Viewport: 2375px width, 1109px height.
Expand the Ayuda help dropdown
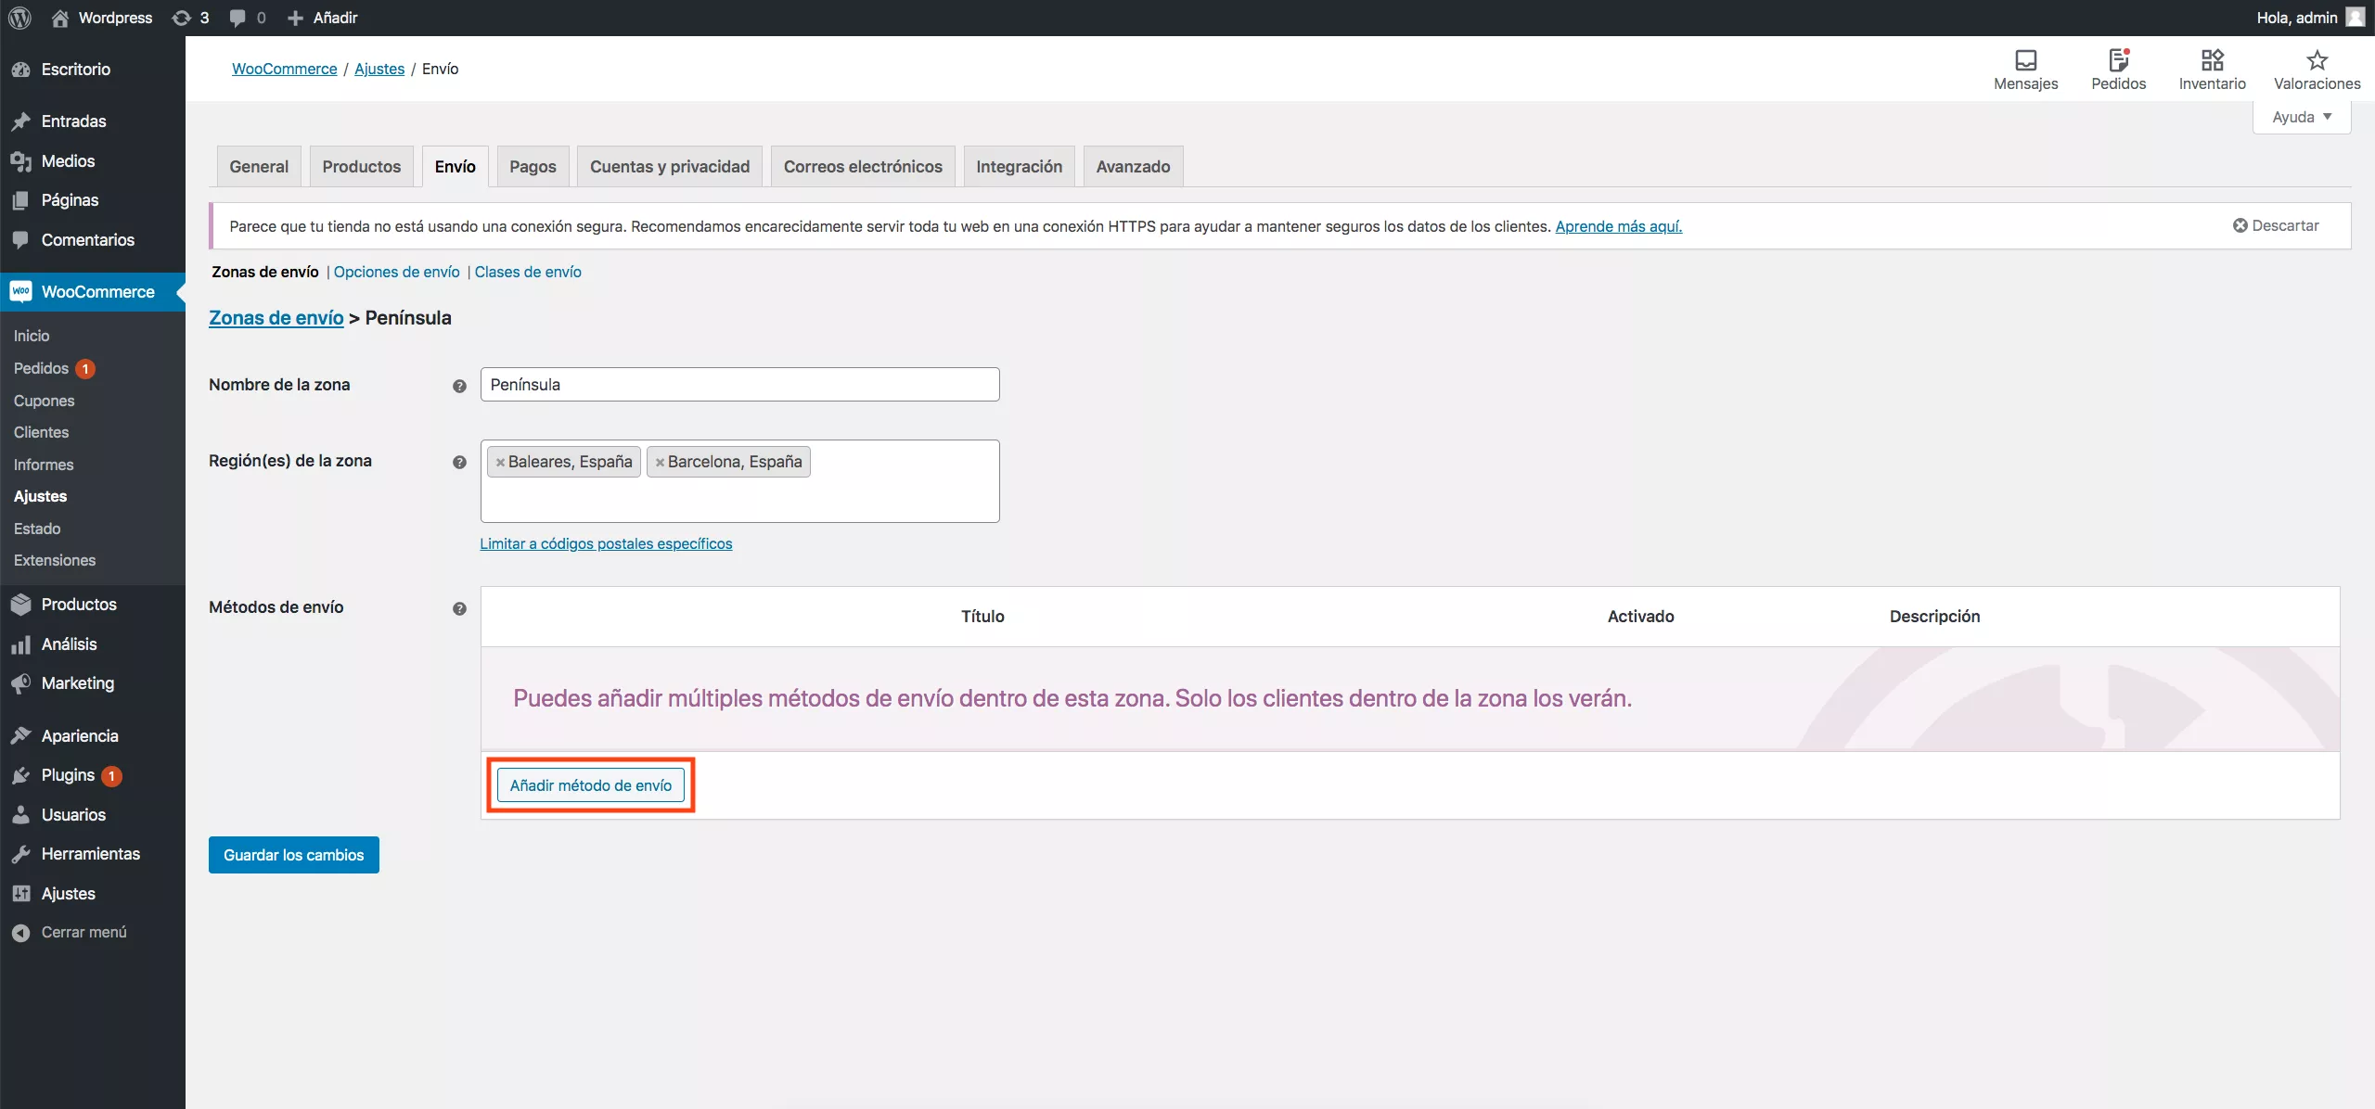(x=2302, y=117)
